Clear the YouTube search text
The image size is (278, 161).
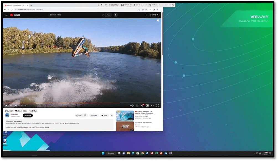coord(103,15)
